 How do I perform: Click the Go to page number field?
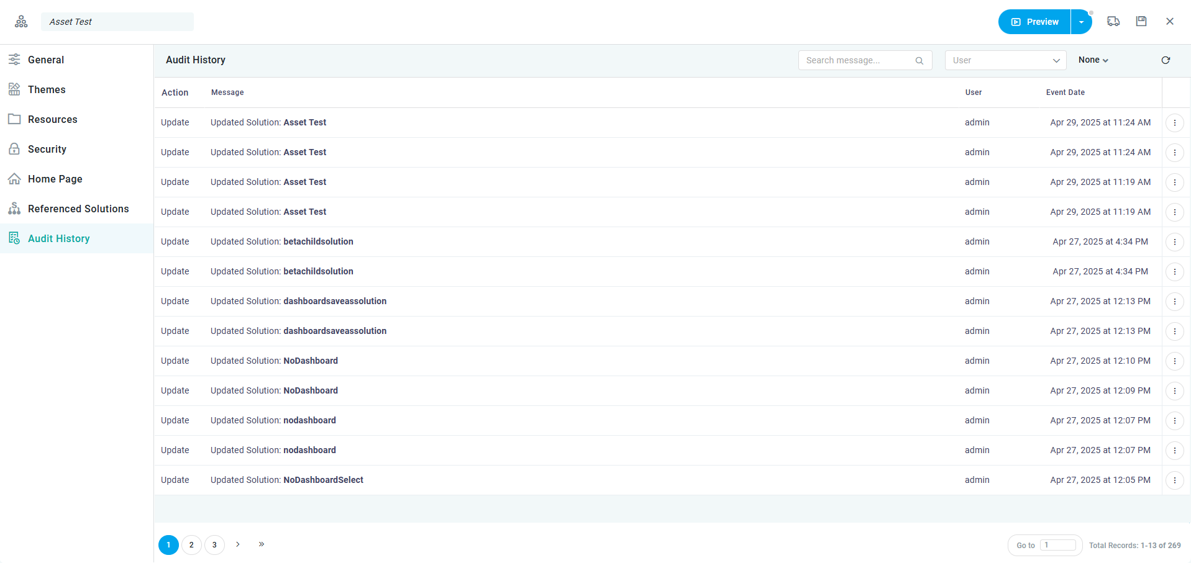point(1058,545)
